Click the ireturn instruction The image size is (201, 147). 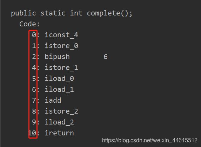click(59, 133)
